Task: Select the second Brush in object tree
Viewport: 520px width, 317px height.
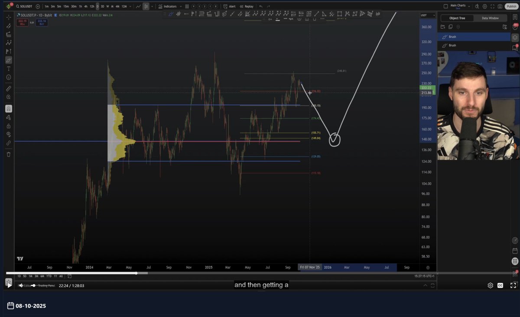Action: 474,45
